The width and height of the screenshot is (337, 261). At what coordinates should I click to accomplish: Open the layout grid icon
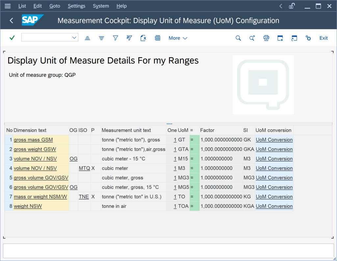point(158,38)
